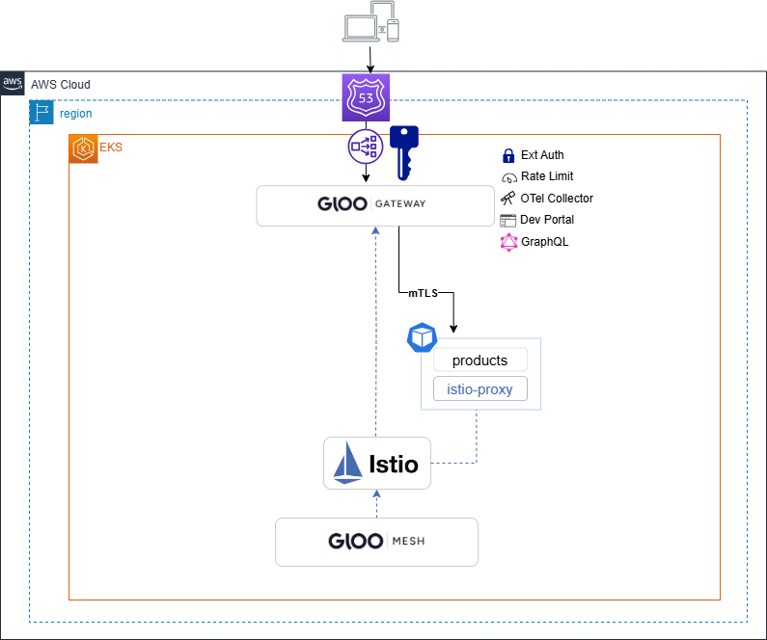This screenshot has height=640, width=767.
Task: Select the Ext Auth padlock icon
Action: (x=508, y=156)
